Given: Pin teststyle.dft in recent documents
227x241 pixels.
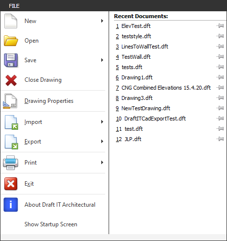Looking at the screenshot, I should click(220, 36).
